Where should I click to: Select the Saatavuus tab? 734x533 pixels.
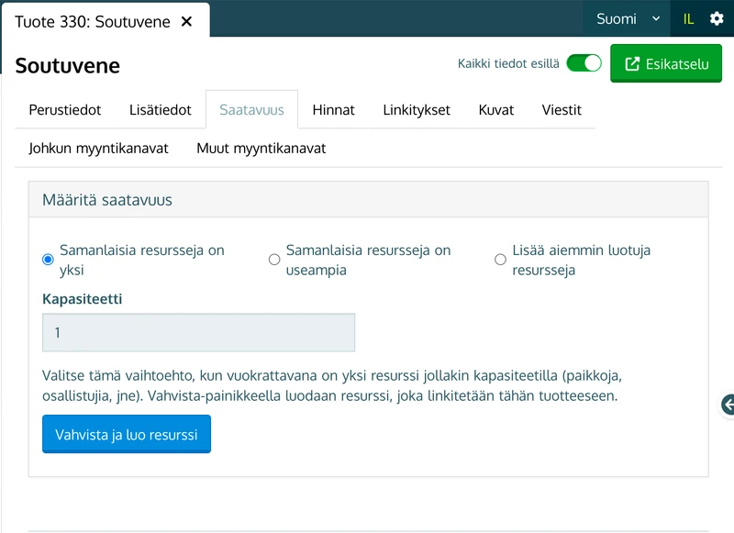[x=251, y=109]
